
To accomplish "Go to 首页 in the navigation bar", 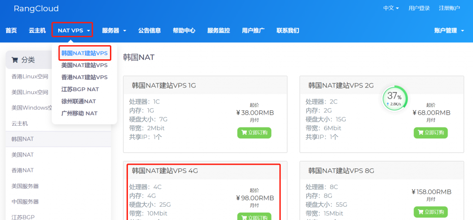I will (x=11, y=30).
